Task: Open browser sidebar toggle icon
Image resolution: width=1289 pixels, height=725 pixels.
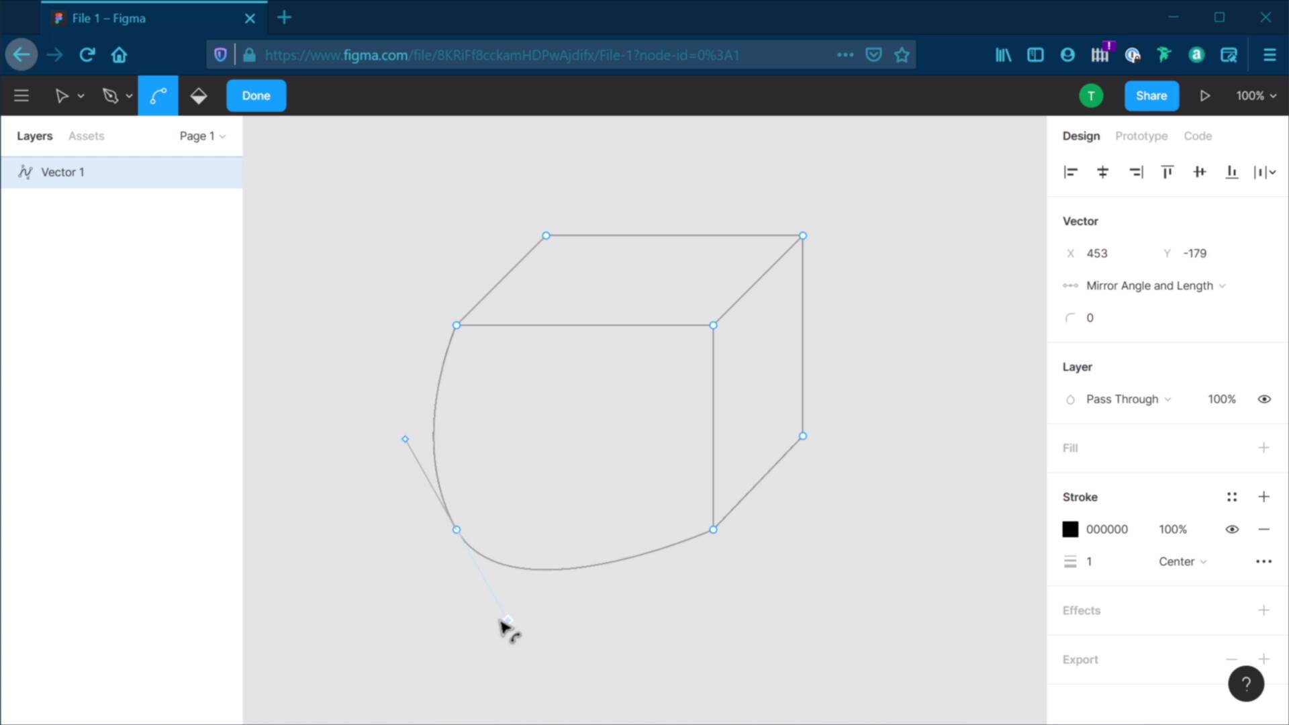Action: (1035, 55)
